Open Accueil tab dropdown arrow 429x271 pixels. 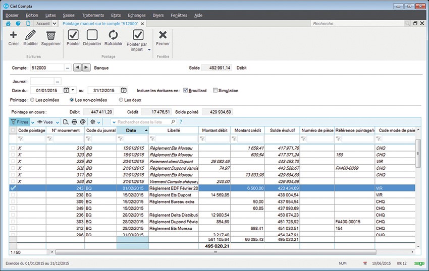(55, 24)
